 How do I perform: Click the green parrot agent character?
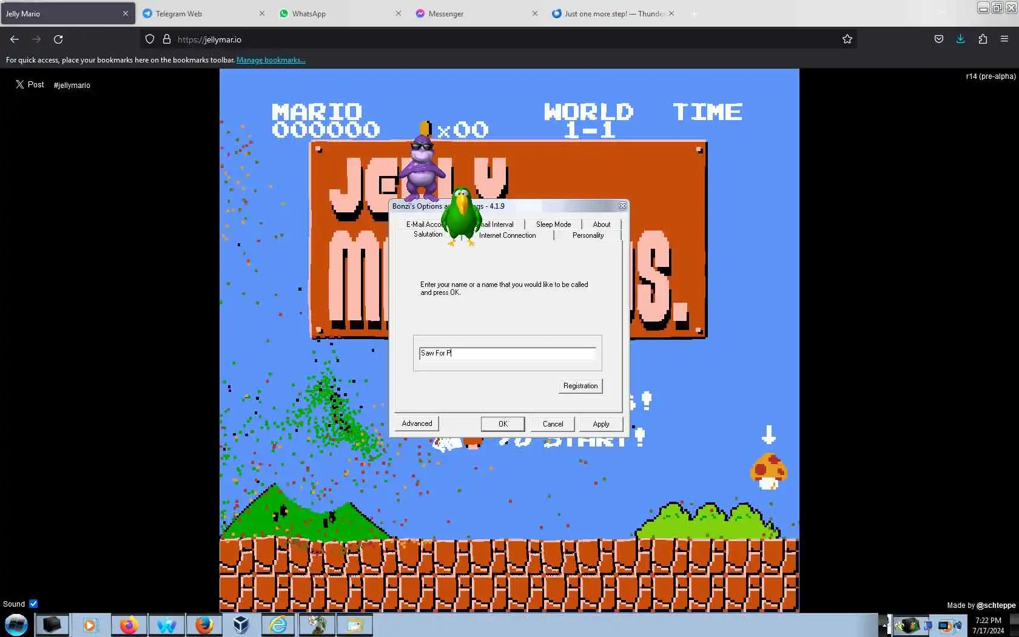point(462,217)
